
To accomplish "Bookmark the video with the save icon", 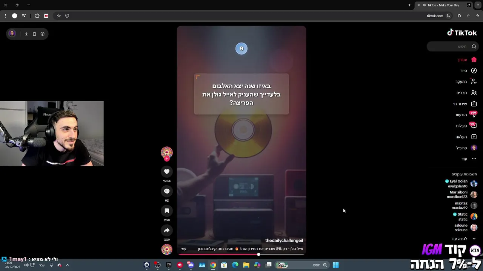I will coord(167,211).
